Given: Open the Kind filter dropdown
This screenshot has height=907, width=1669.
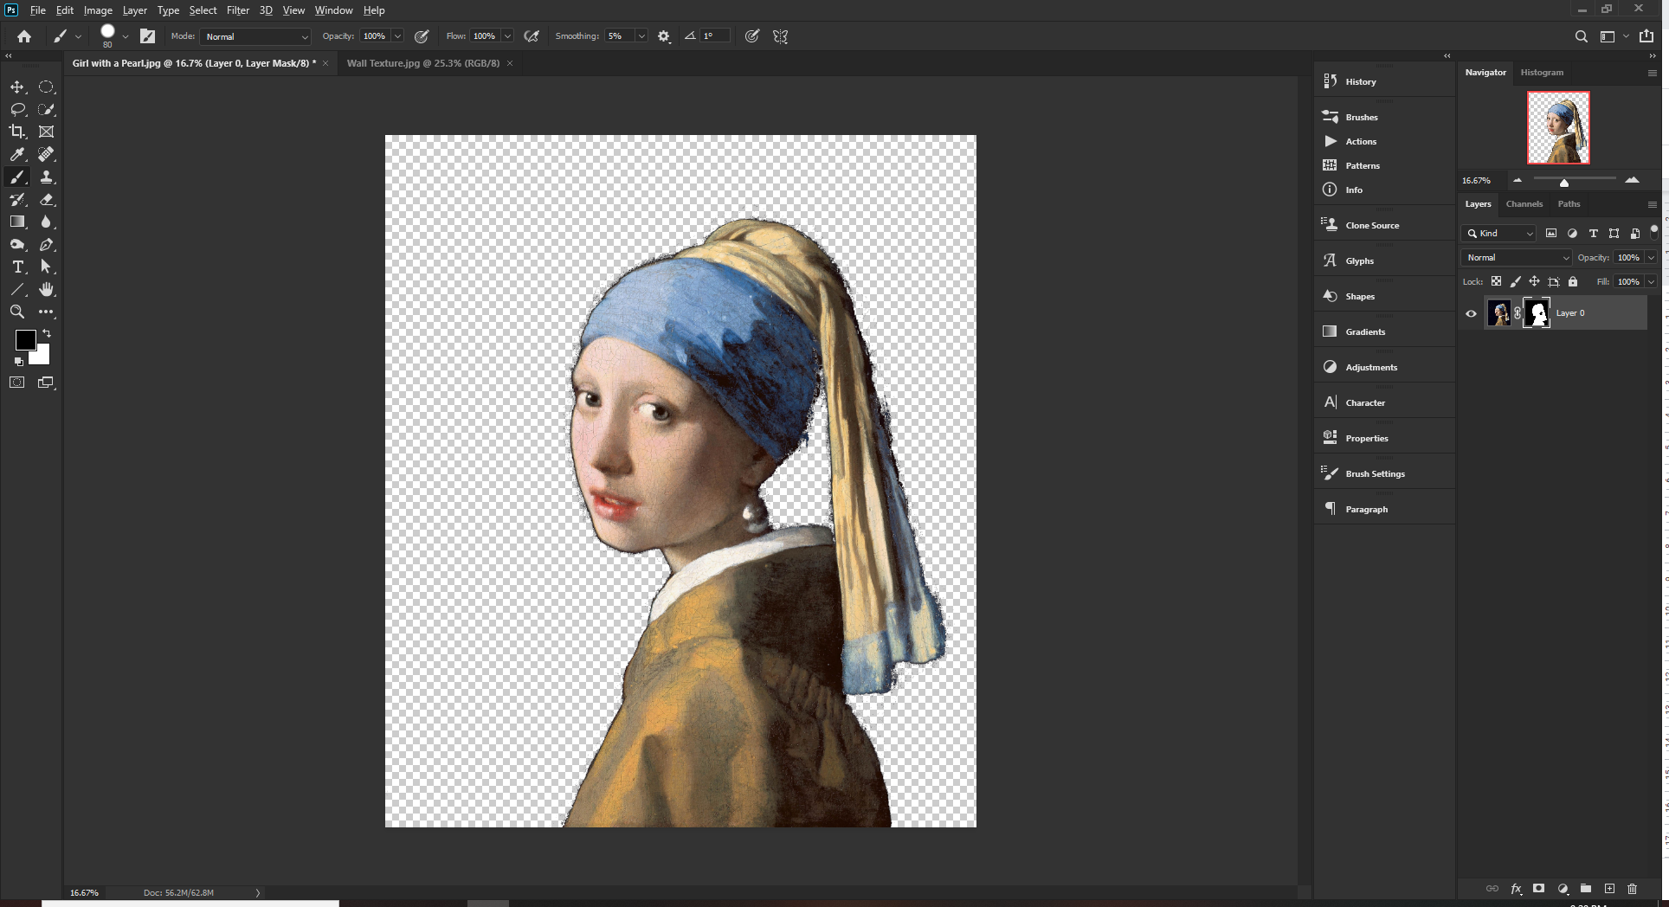Looking at the screenshot, I should [1498, 234].
